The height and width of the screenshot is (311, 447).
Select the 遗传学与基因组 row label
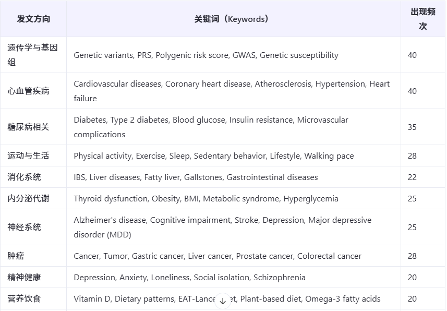tap(32, 55)
